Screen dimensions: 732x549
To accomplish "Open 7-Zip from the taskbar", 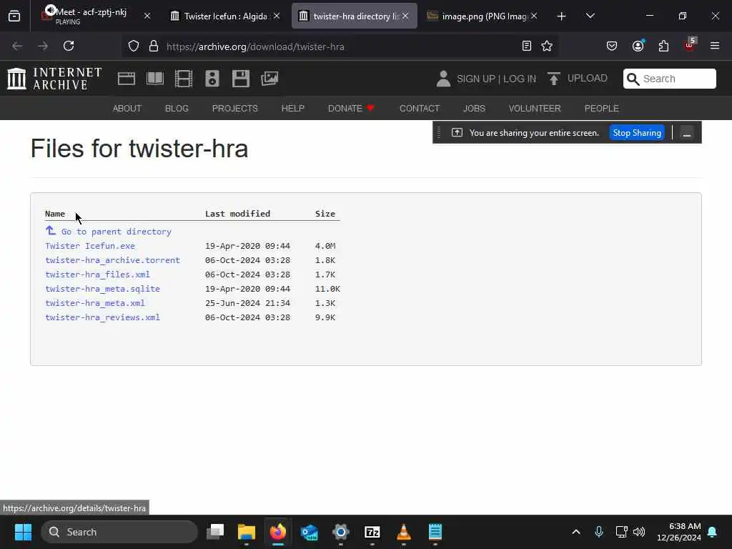I will (x=372, y=532).
